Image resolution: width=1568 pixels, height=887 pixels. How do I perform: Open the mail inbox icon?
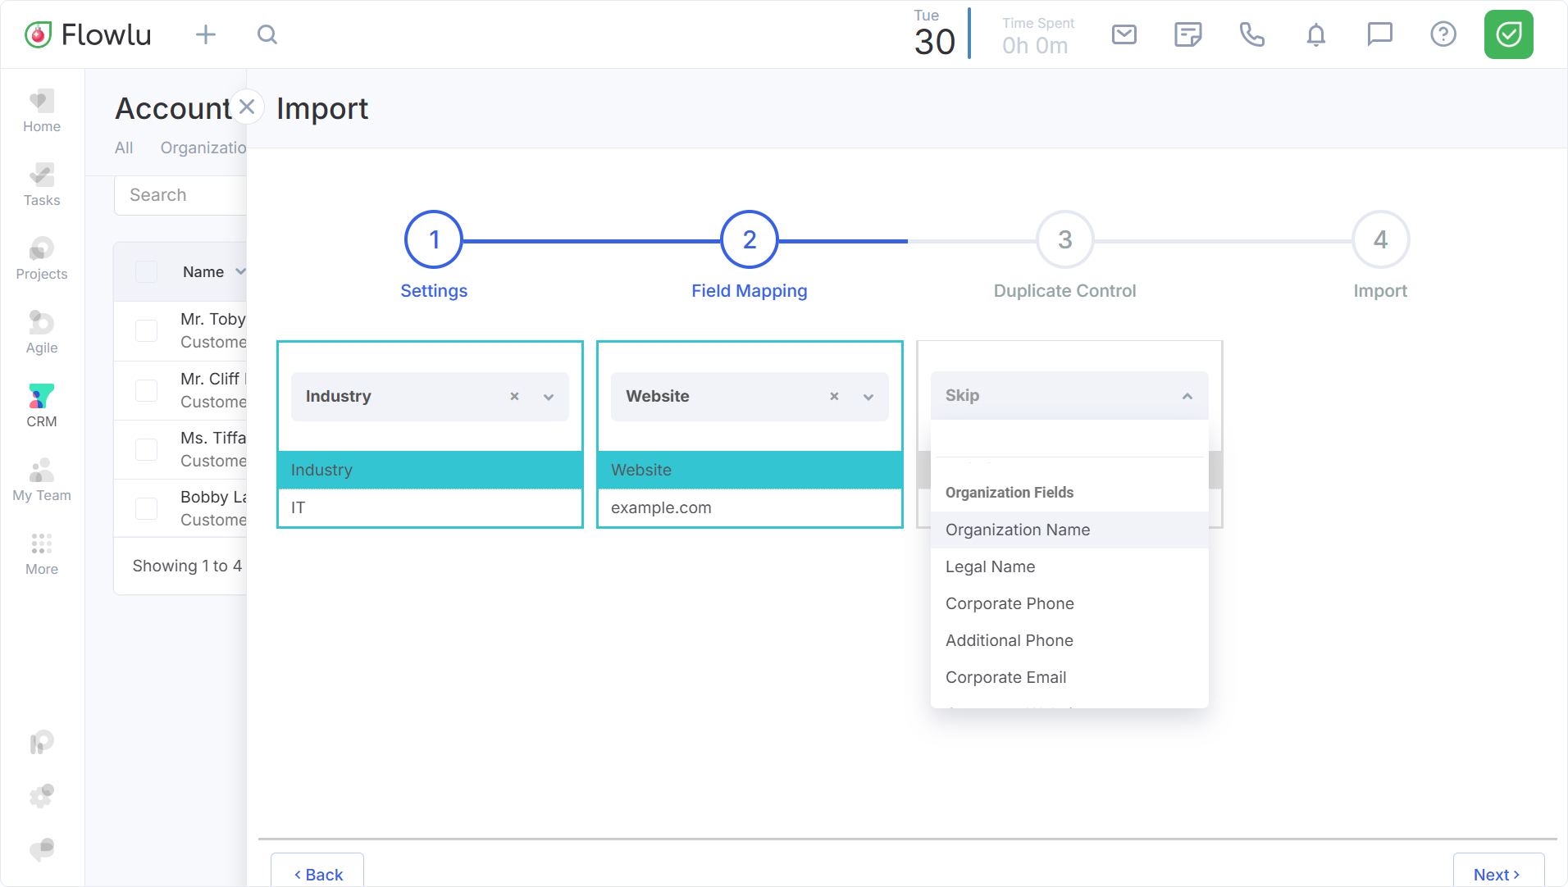pyautogui.click(x=1124, y=34)
